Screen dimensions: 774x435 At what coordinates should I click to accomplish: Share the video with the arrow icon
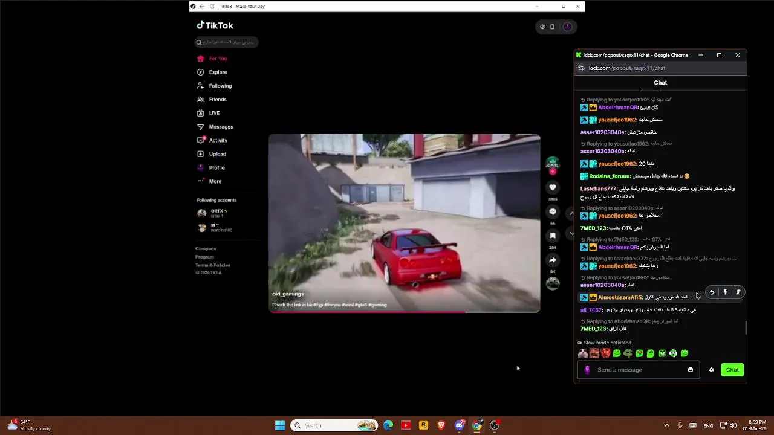tap(553, 260)
